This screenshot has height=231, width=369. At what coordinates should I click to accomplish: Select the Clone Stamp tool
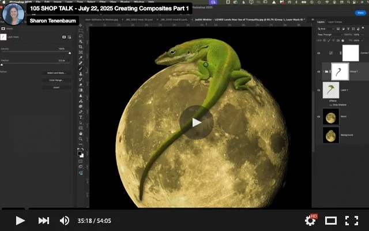point(81,74)
